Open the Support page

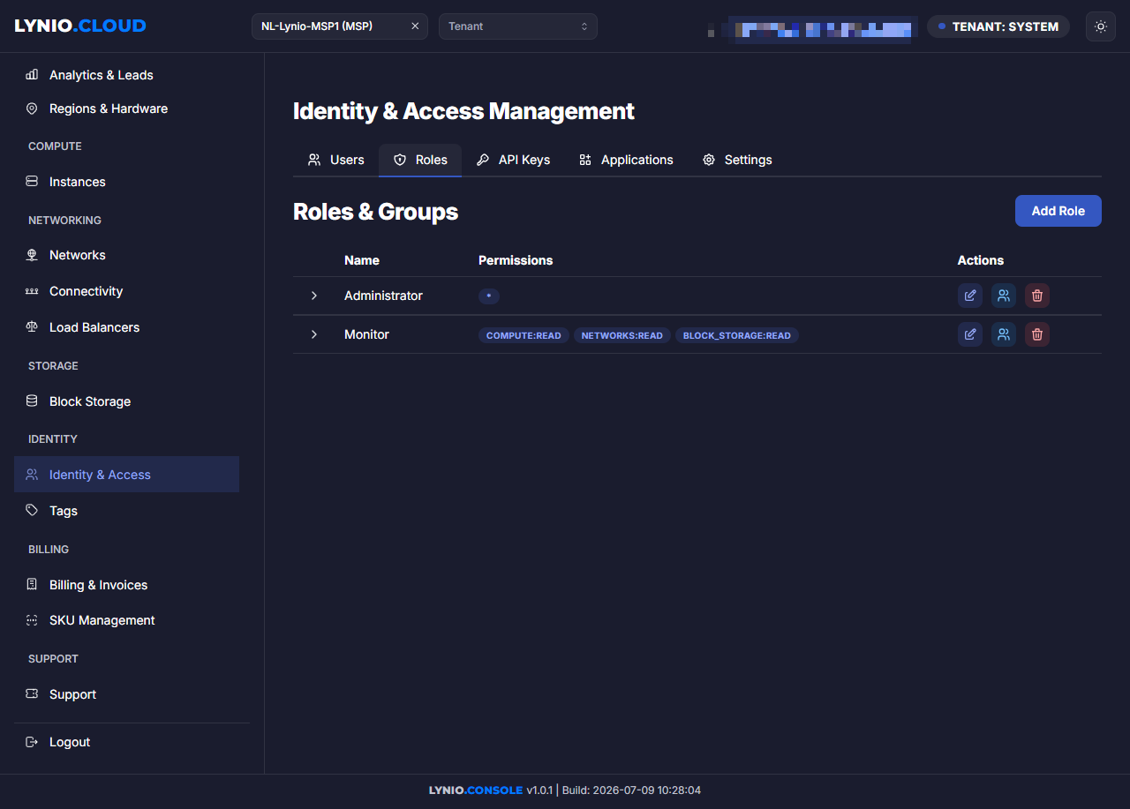pos(126,694)
